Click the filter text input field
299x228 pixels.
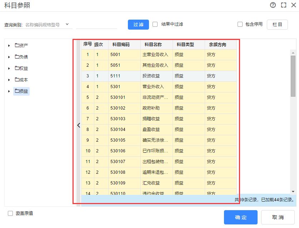96,25
